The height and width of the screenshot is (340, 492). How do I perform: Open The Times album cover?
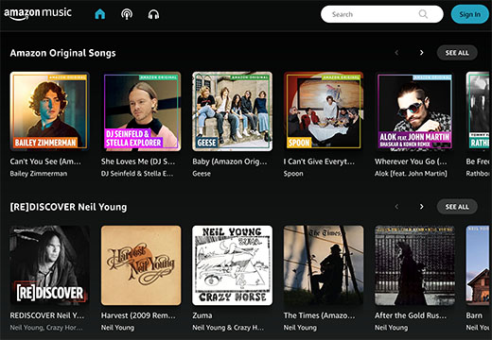click(x=324, y=265)
